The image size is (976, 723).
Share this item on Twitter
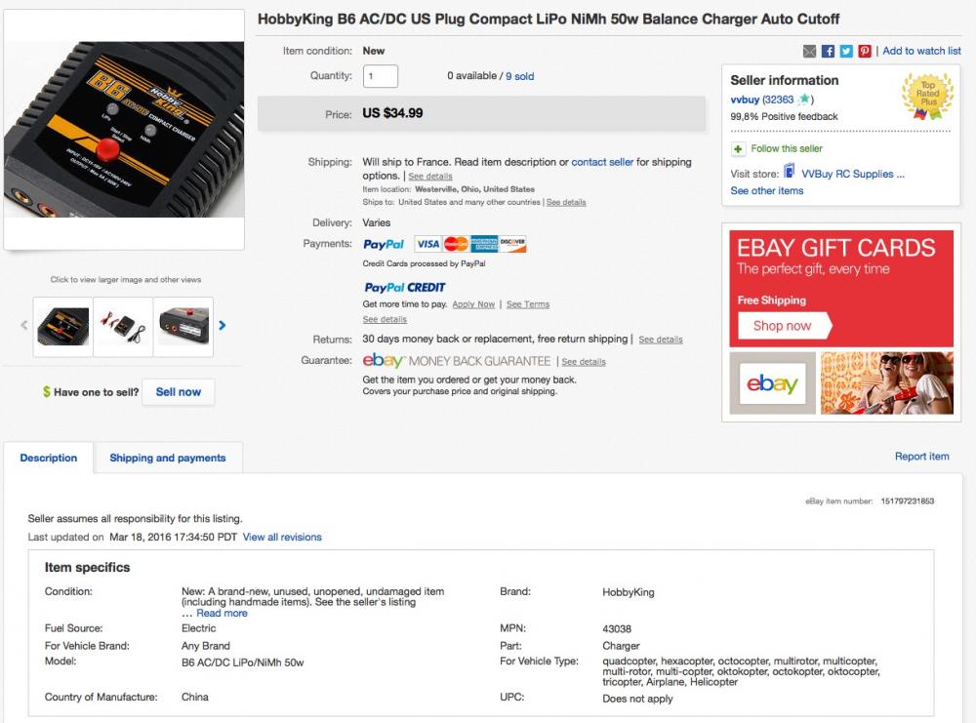[846, 51]
